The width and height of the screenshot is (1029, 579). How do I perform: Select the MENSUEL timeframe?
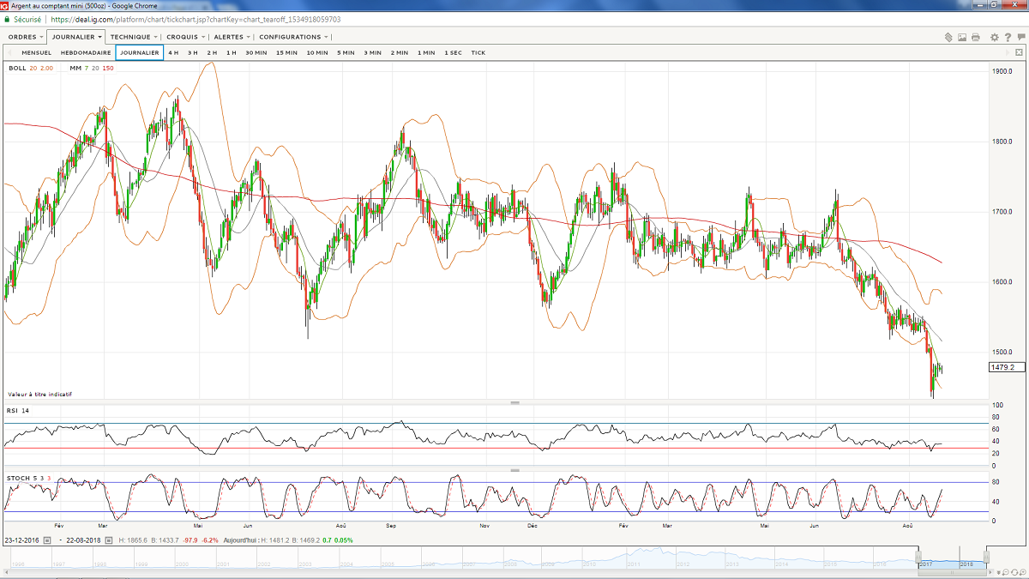(38, 52)
